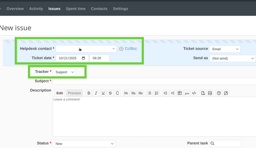Open the project Settings tab
This screenshot has height=148, width=256.
(121, 9)
